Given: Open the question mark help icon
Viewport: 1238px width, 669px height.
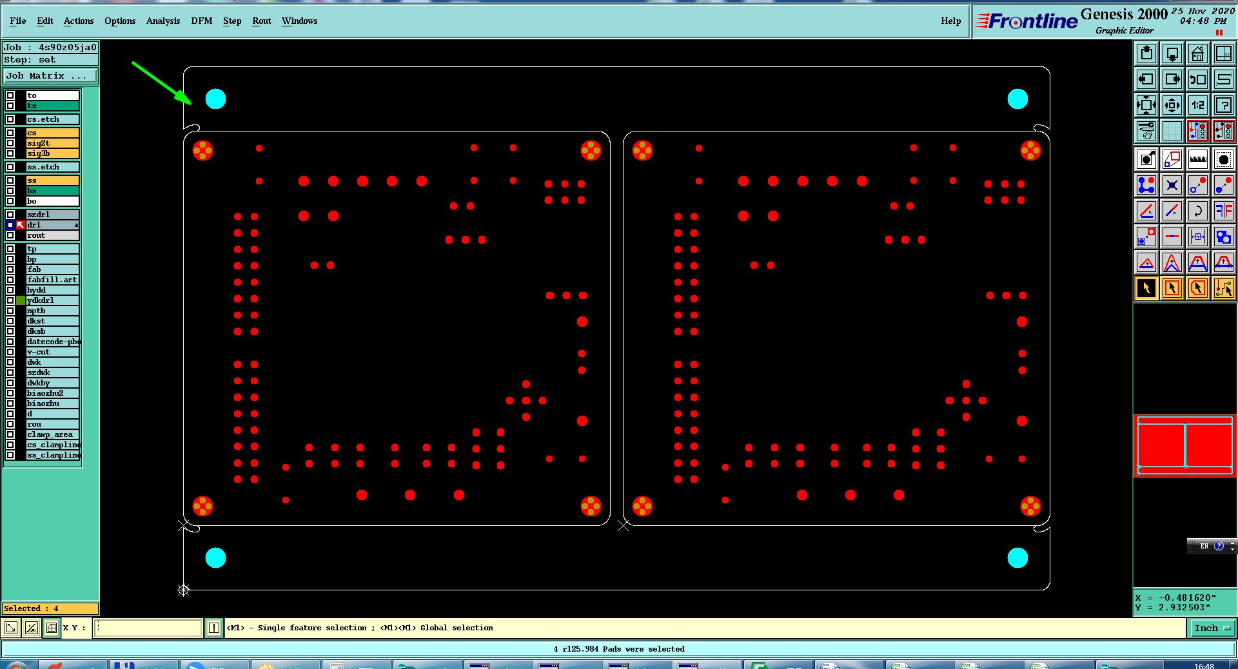Looking at the screenshot, I should [x=1224, y=105].
